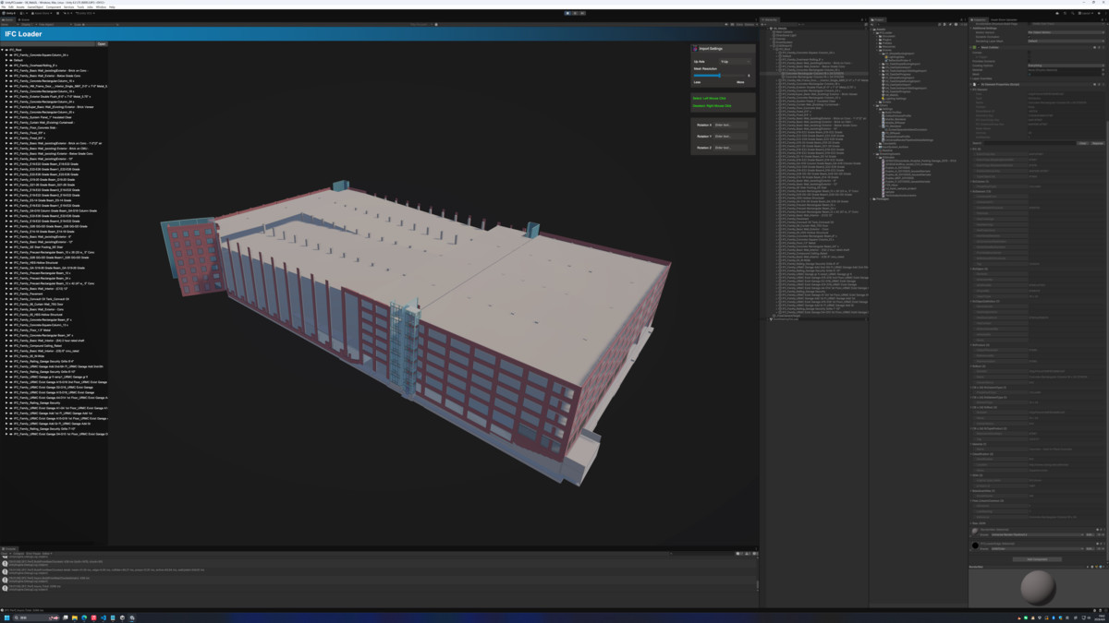Click the Play button in Unity toolbar
1109x623 pixels.
[567, 13]
